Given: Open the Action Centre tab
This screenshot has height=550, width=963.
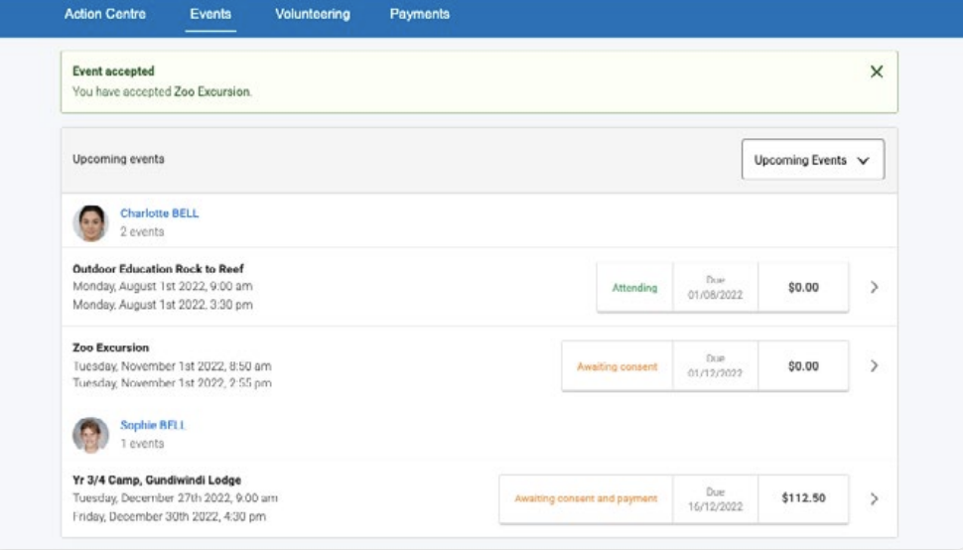Looking at the screenshot, I should point(105,14).
